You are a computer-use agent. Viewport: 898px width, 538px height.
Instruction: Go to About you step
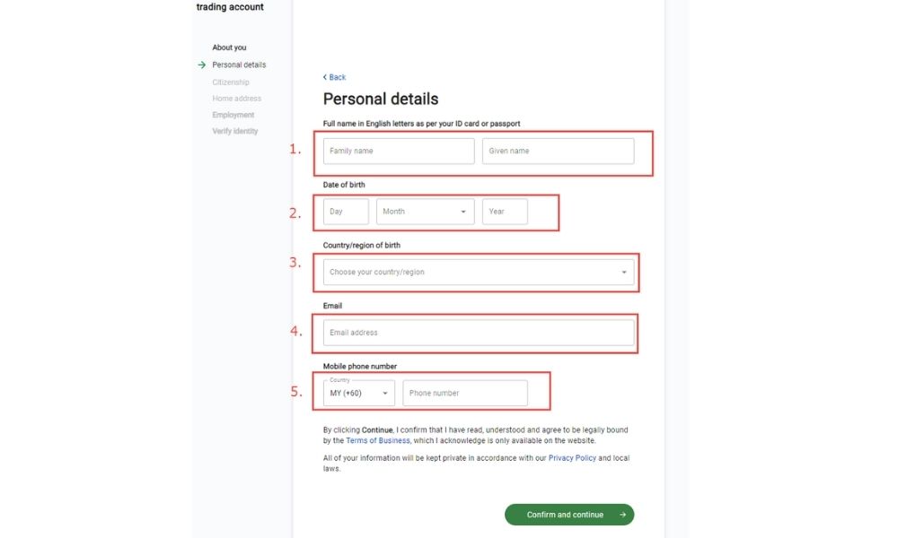[x=229, y=48]
